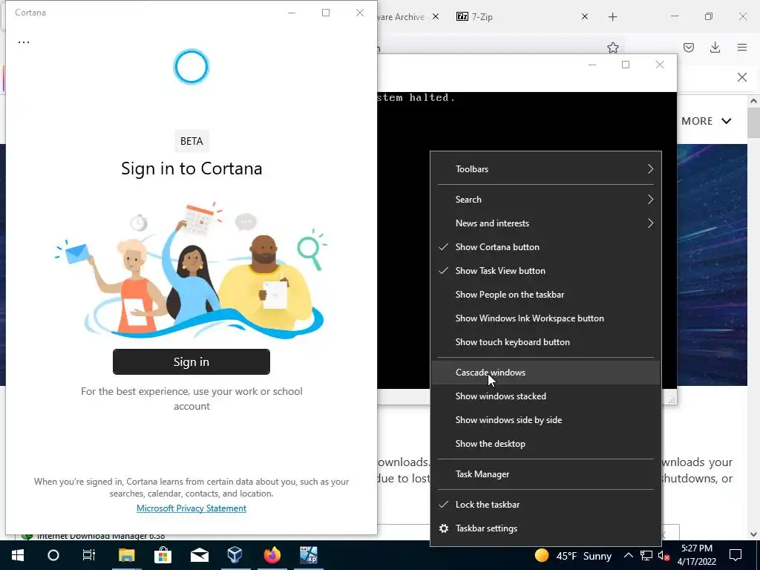Click the BETA badge in Cortana
Image resolution: width=760 pixels, height=570 pixels.
[191, 141]
